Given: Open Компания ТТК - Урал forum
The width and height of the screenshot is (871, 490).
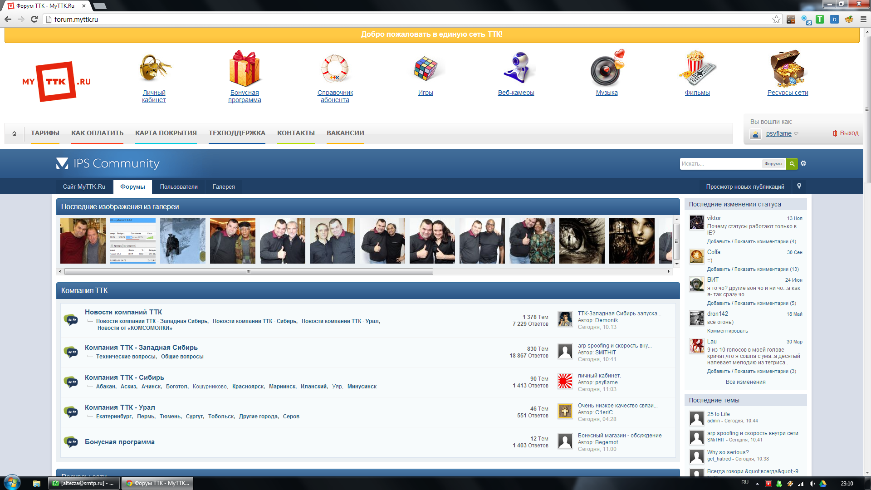Looking at the screenshot, I should tap(120, 407).
